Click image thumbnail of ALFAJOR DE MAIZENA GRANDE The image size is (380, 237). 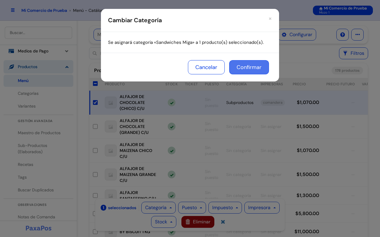tap(111, 174)
